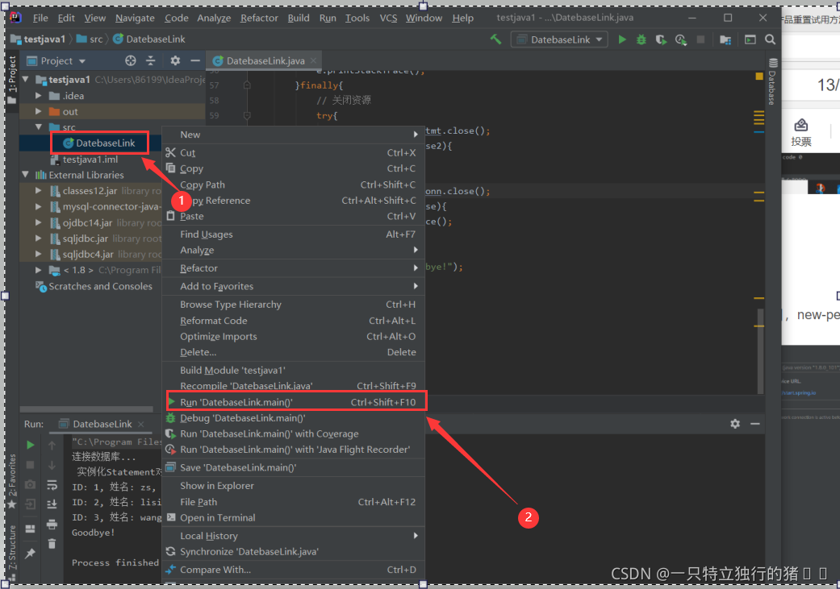Viewport: 840px width, 589px height.
Task: Choose Open in Terminal
Action: click(294, 517)
